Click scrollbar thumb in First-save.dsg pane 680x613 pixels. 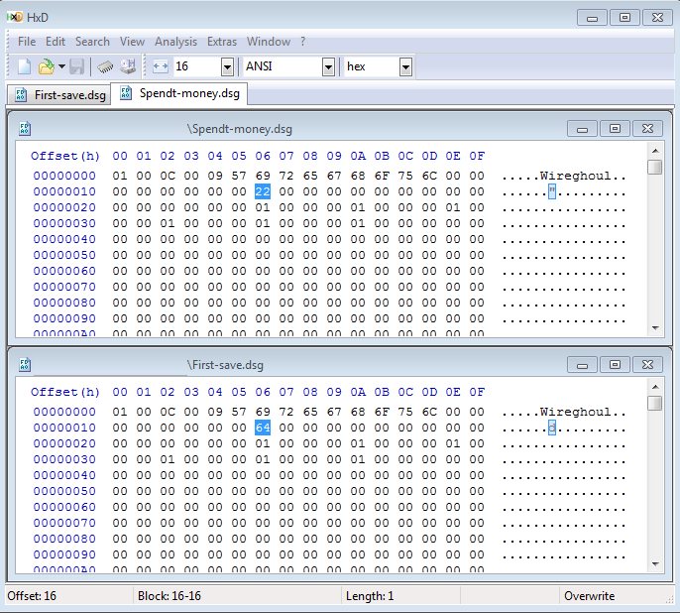pyautogui.click(x=655, y=403)
